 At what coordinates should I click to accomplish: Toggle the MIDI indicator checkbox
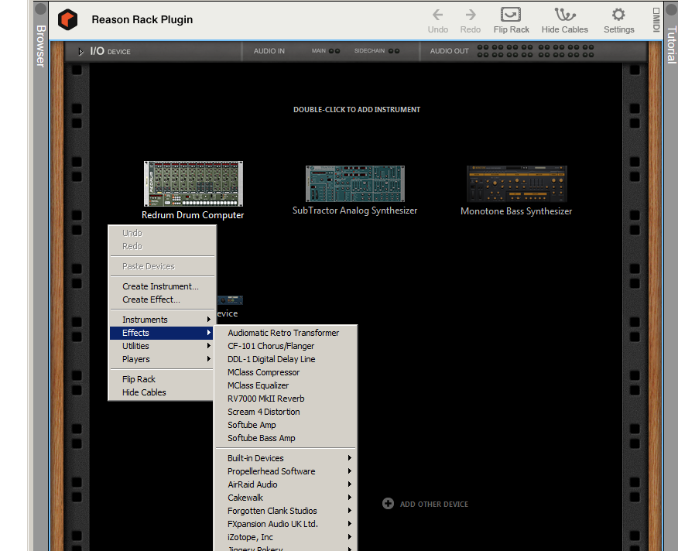pyautogui.click(x=656, y=11)
